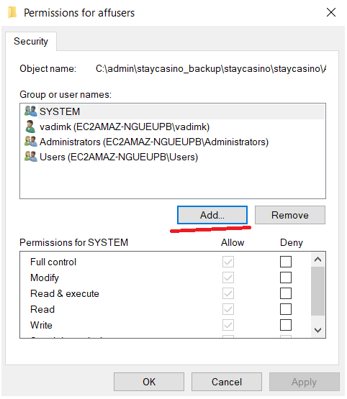
Task: Click the Remove button
Action: point(290,215)
